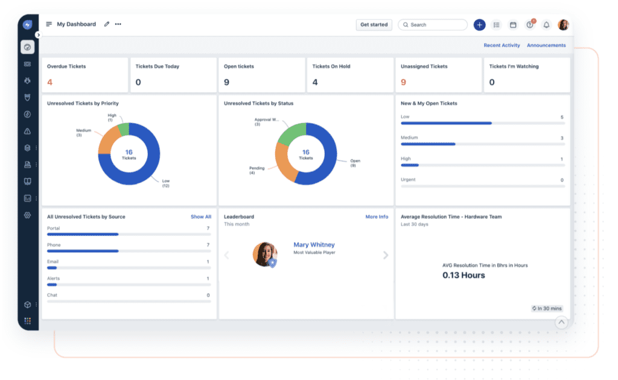Viewport: 618px width, 380px height.
Task: Open notifications with the bell icon
Action: 546,25
